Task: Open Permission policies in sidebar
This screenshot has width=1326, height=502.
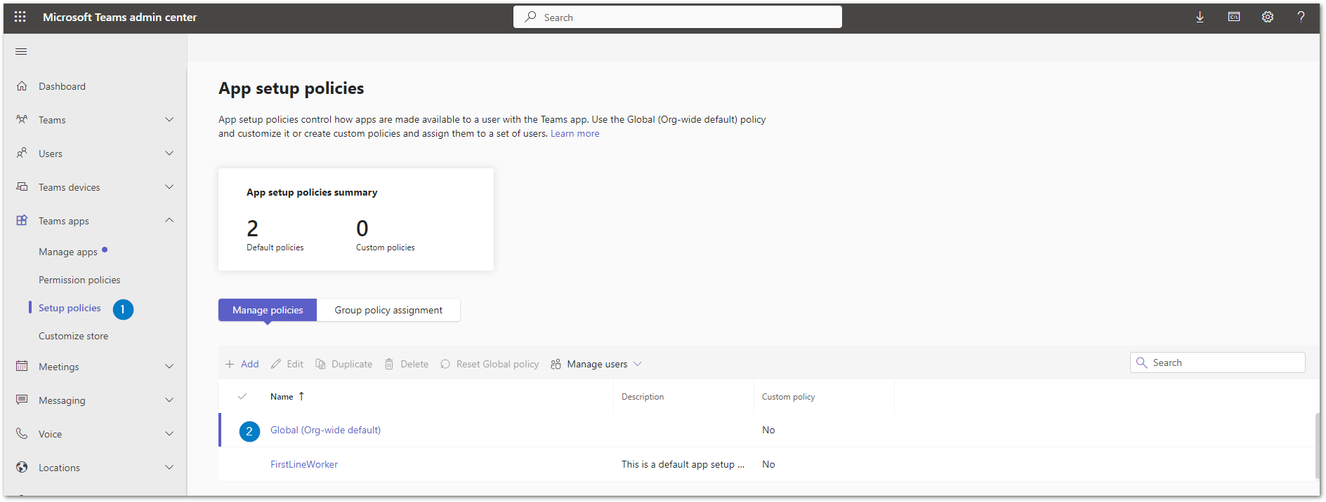Action: click(x=79, y=280)
